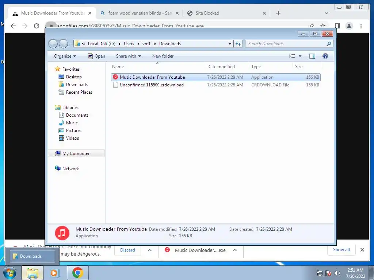Open Videos library
Viewport: 374px width, 280px height.
pos(72,138)
